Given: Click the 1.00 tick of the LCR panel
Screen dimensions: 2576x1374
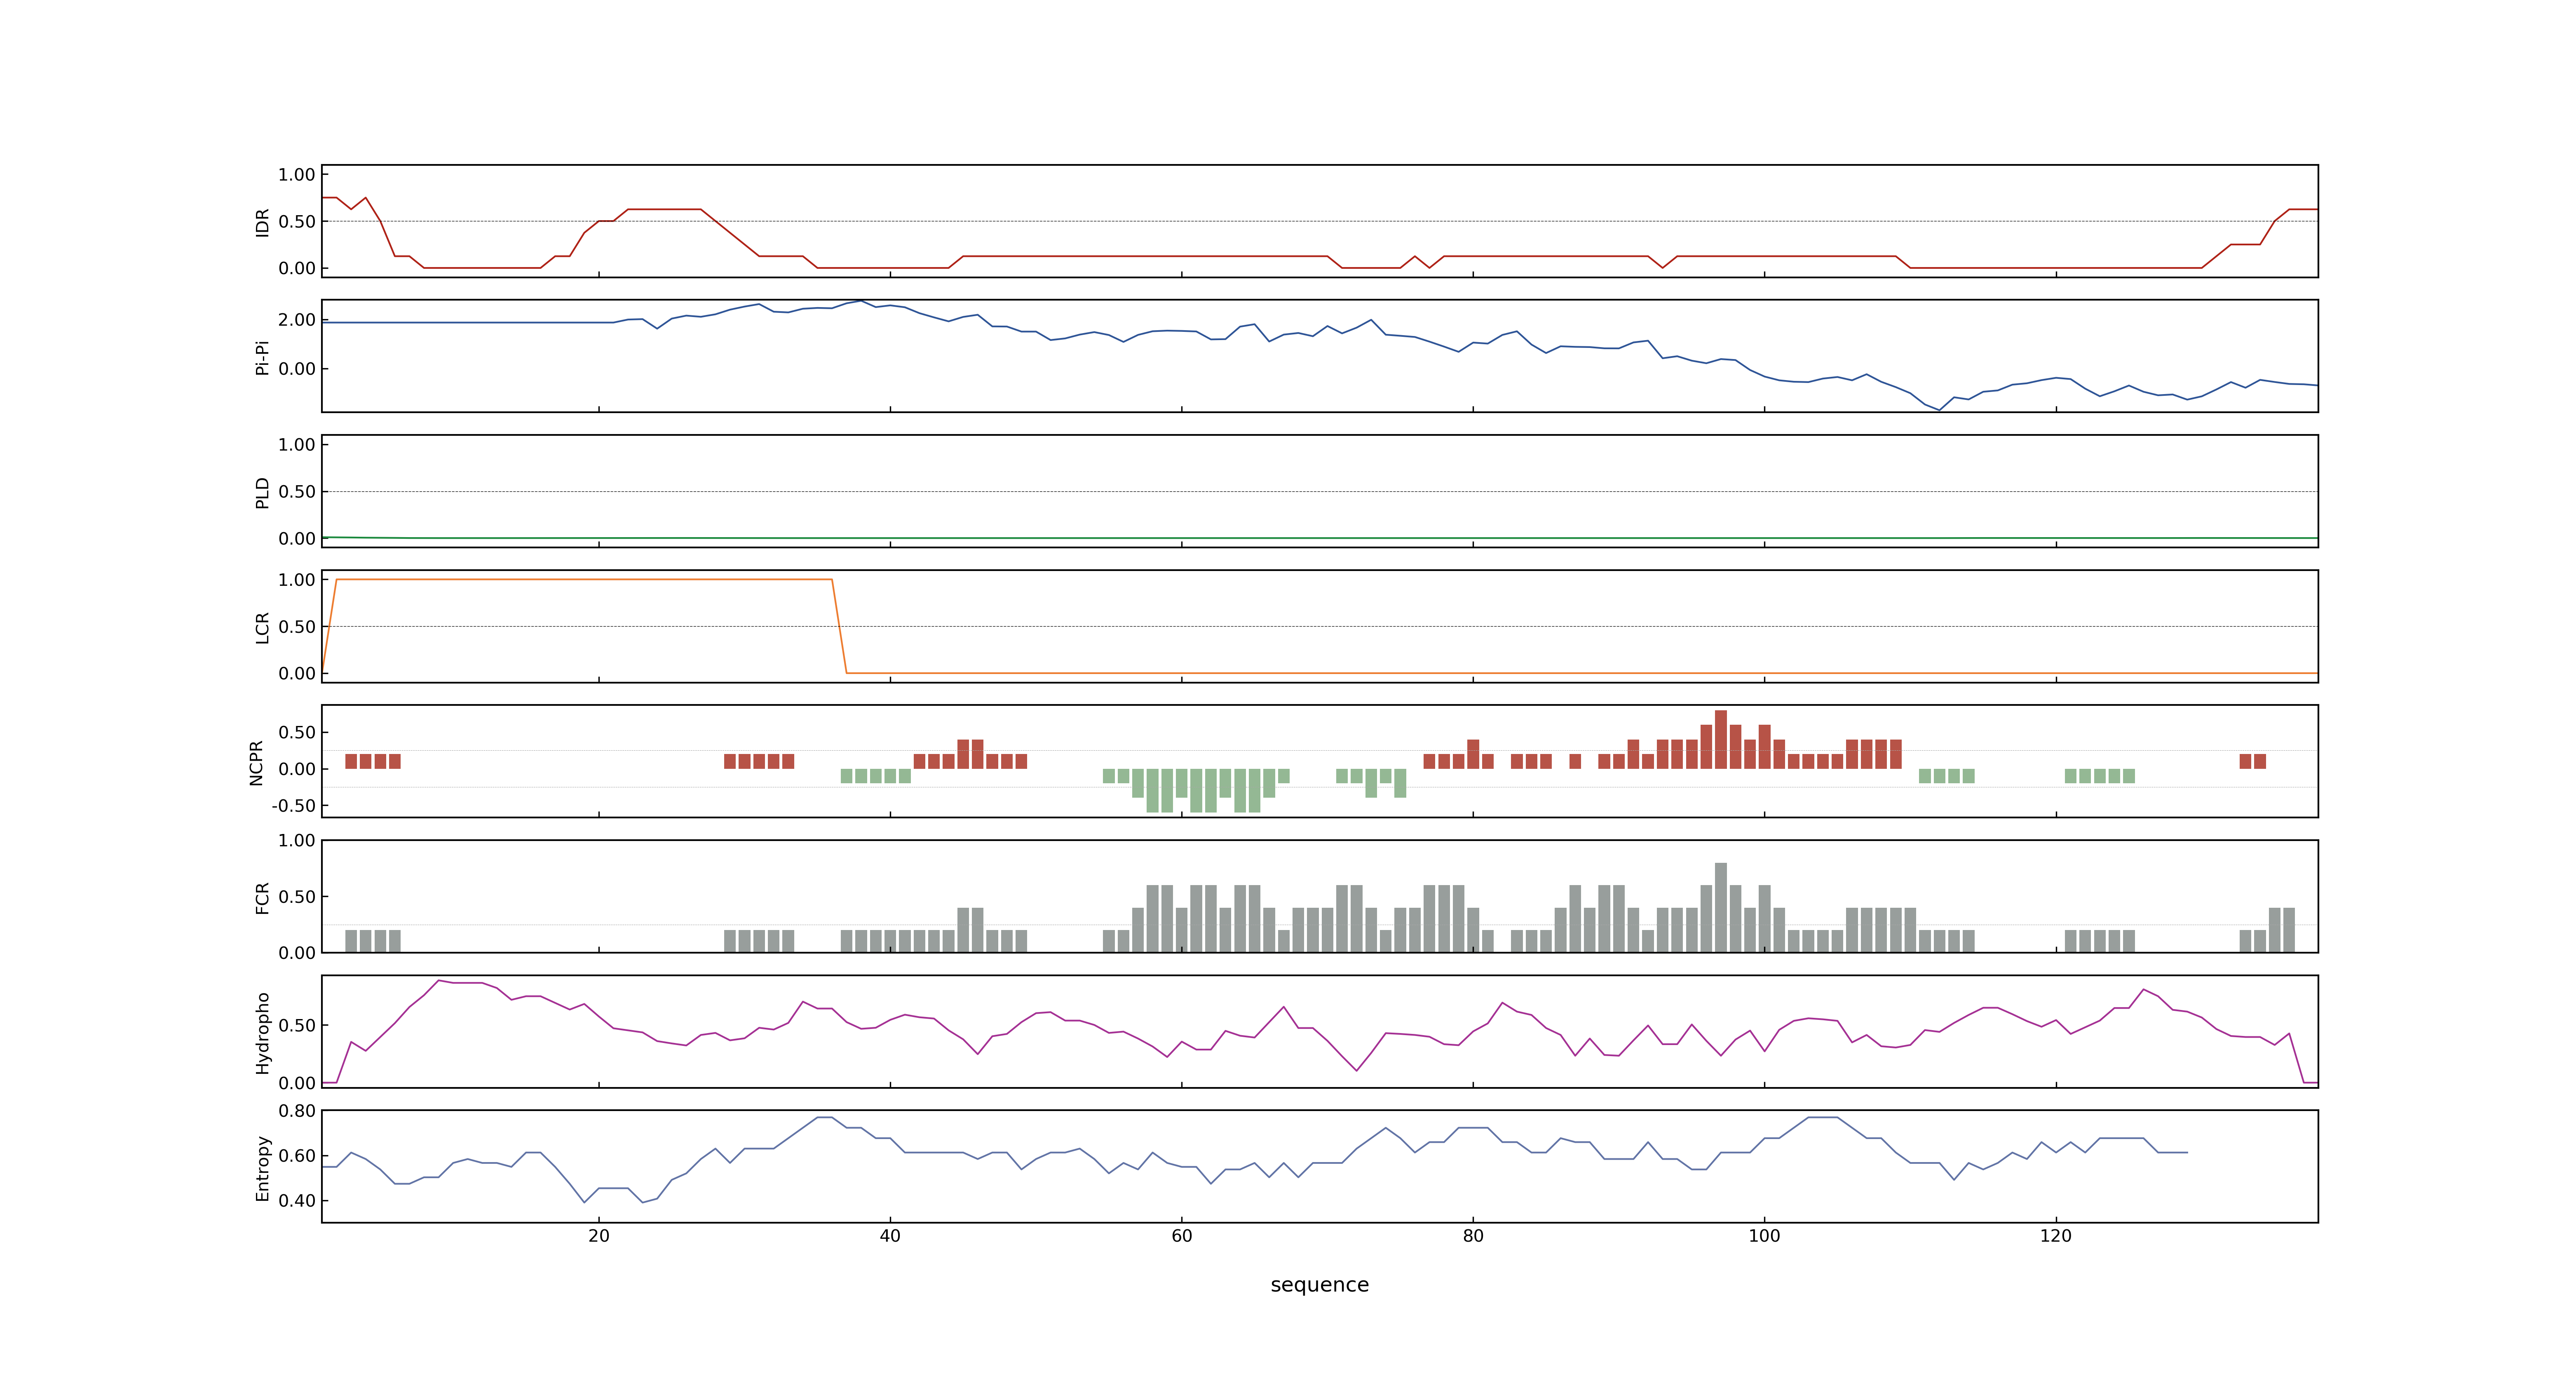Looking at the screenshot, I should pos(297,580).
